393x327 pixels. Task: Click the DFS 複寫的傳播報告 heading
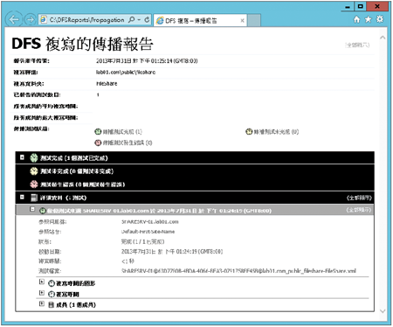(x=82, y=44)
